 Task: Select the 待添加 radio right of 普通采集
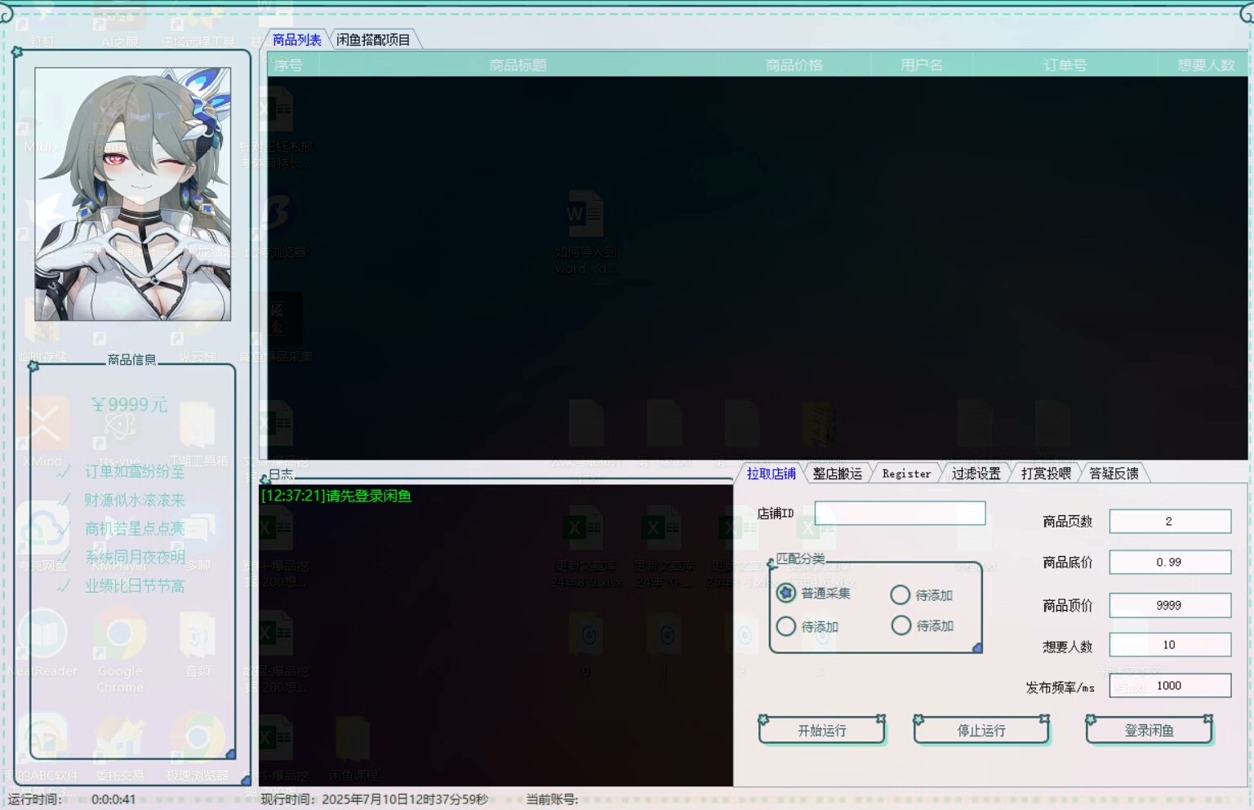pos(900,595)
